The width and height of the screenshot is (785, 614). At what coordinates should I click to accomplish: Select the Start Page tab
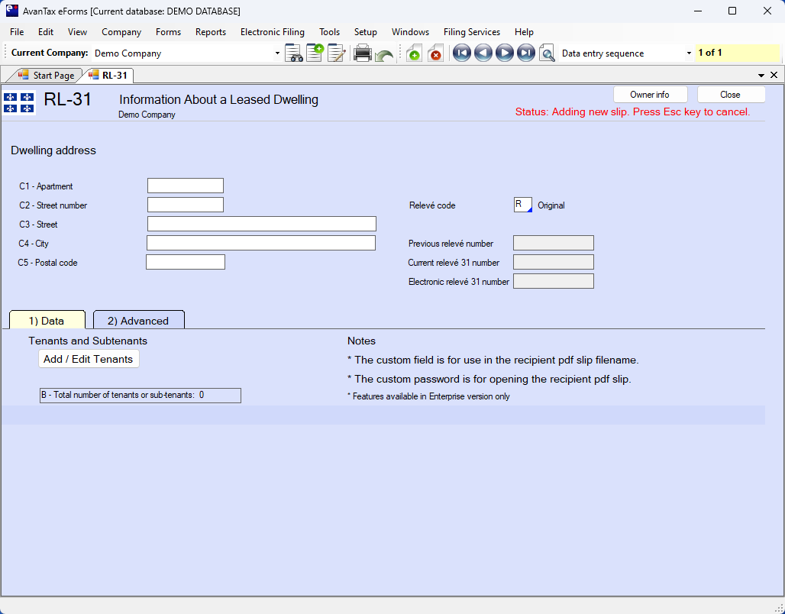click(x=47, y=76)
